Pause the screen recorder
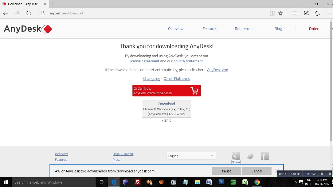 [x=322, y=174]
